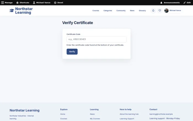Screen dimensions: 193x121
Task: Click the Edit pencil icon
Action: pyautogui.click(x=184, y=2)
